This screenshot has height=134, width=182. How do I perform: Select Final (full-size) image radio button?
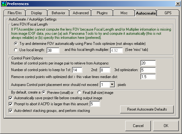[79, 92]
